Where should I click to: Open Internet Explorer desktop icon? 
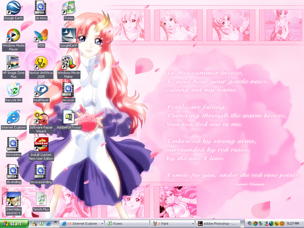click(x=14, y=120)
